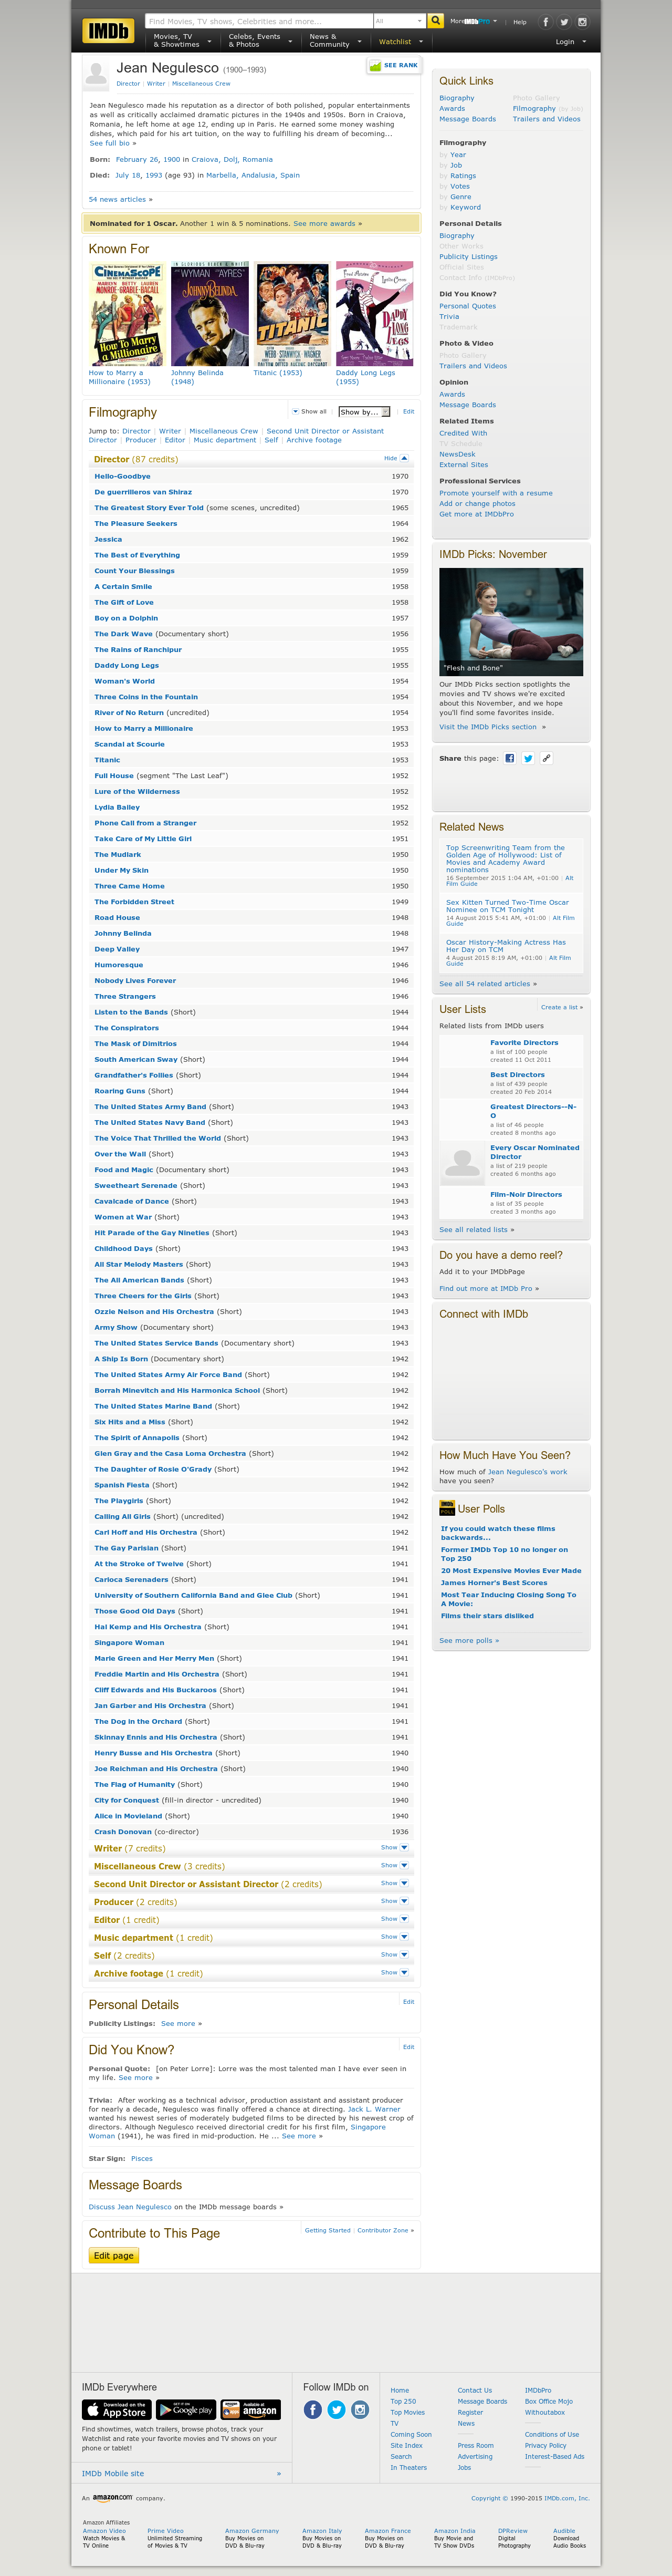Image resolution: width=672 pixels, height=2576 pixels.
Task: Click the Available at Amazon badge
Action: [x=250, y=2409]
